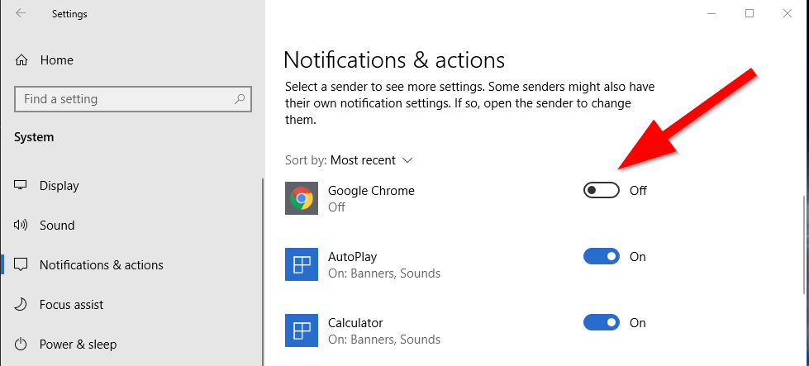
Task: Click the System section heading
Action: pyautogui.click(x=34, y=137)
